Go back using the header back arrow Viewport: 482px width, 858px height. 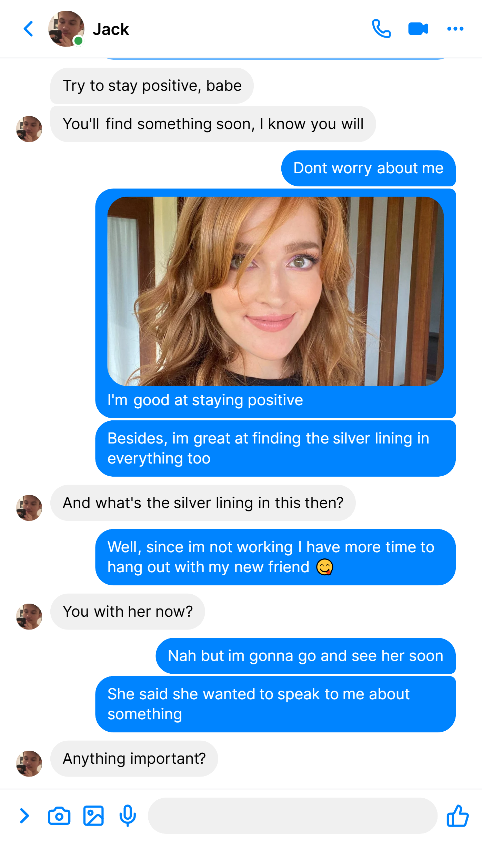tap(28, 29)
